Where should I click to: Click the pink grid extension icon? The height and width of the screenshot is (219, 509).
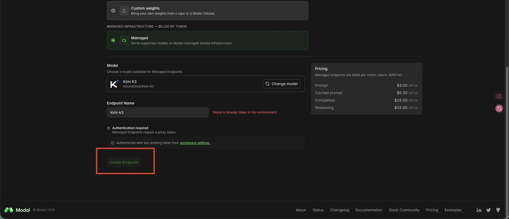pyautogui.click(x=499, y=96)
